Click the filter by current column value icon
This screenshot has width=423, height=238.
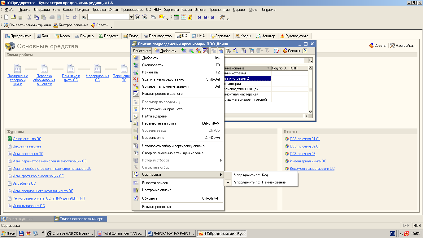[251, 51]
